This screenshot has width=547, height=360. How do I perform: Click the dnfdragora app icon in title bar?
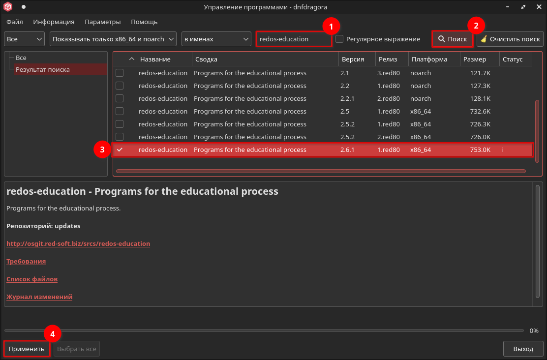coord(8,7)
